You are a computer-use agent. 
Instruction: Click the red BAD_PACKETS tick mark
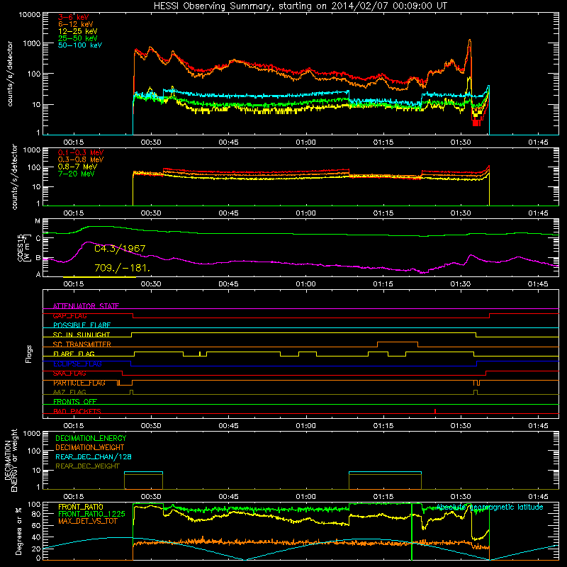[435, 411]
